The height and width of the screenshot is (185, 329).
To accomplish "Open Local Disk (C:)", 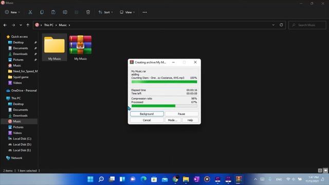I will [22, 139].
